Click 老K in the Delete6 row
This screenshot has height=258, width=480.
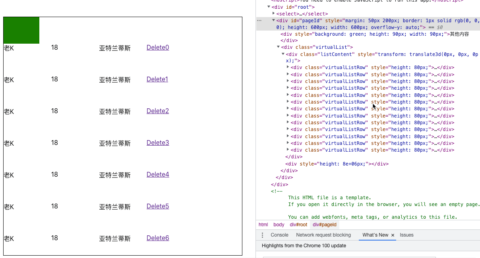tap(9, 239)
